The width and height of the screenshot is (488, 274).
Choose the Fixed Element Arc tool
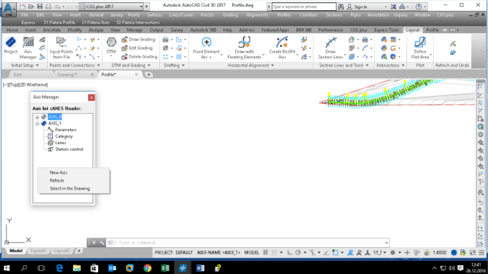206,47
